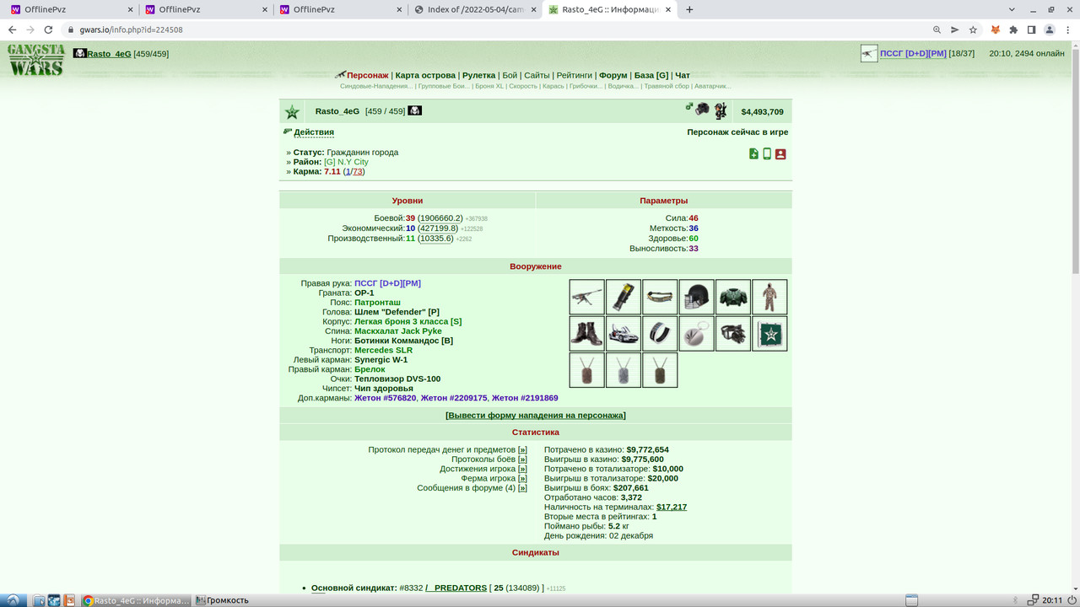Expand the Действия actions menu
1080x607 pixels.
[314, 132]
